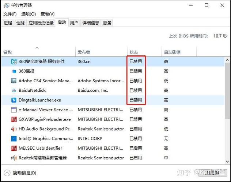Image resolution: width=231 pixels, height=182 pixels.
Task: Click the 360.cn publisher cell
Action: (x=84, y=62)
